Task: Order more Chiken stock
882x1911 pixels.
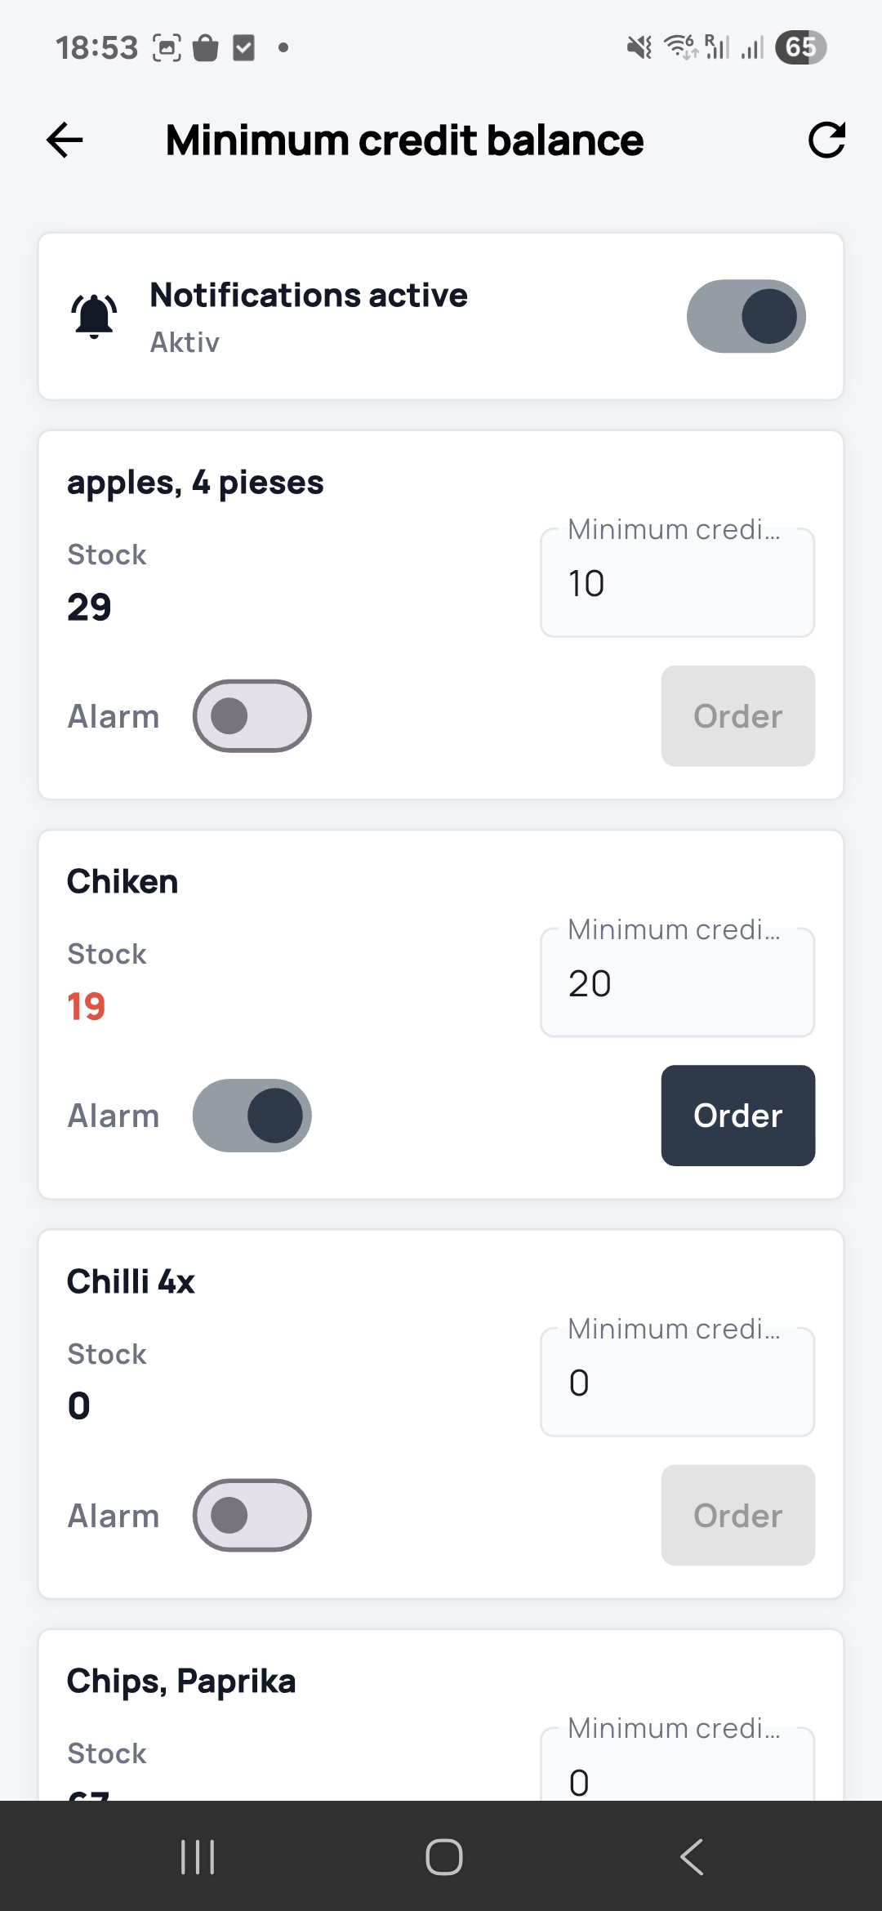Action: pyautogui.click(x=737, y=1116)
